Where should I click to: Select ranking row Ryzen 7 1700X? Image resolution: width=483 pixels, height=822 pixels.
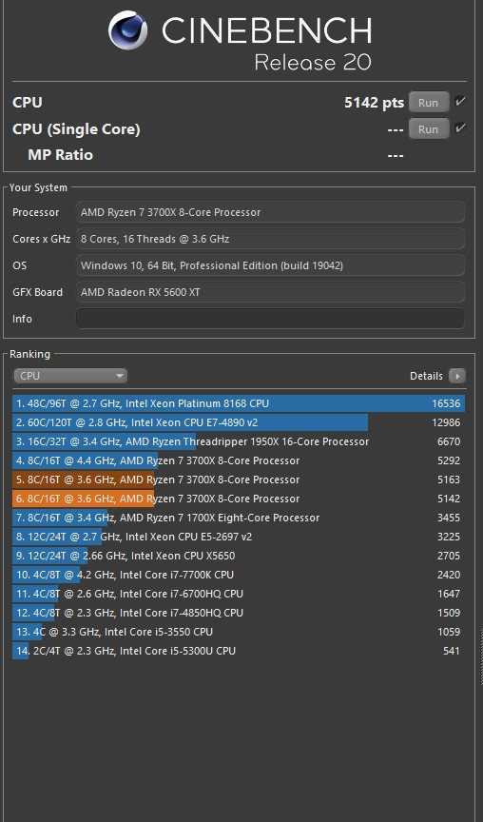pos(239,518)
